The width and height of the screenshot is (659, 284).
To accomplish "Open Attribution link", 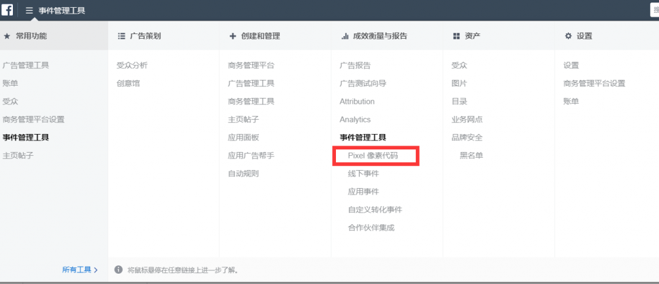I will [x=357, y=101].
